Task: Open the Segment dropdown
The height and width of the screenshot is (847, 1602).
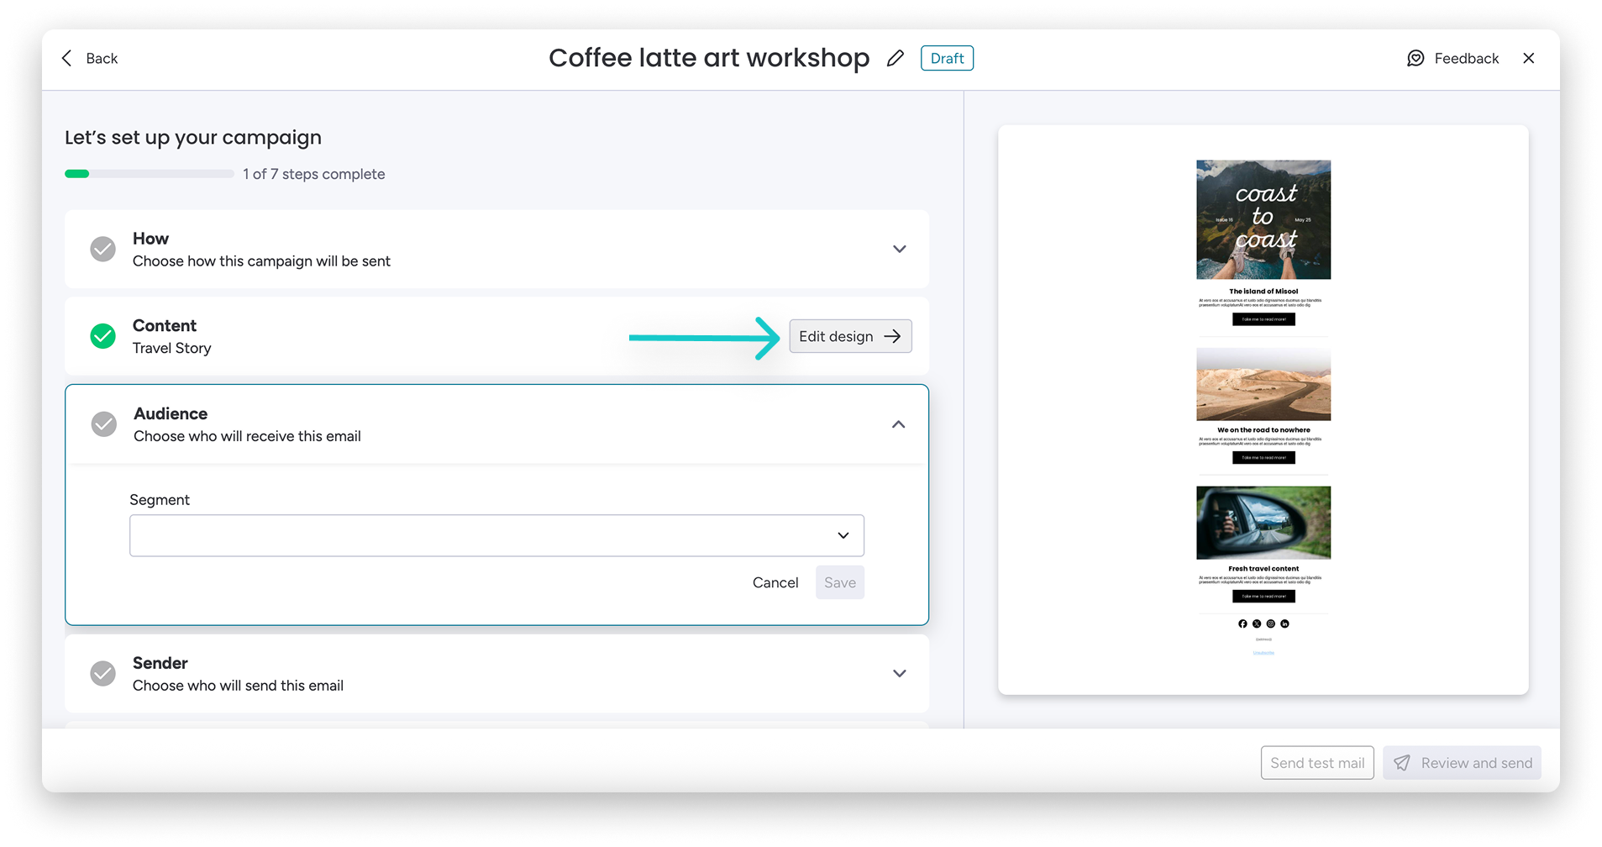Action: [496, 535]
